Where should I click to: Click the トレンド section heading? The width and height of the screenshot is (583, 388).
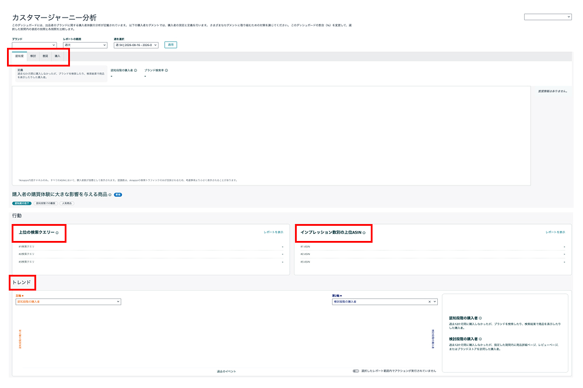coord(22,282)
